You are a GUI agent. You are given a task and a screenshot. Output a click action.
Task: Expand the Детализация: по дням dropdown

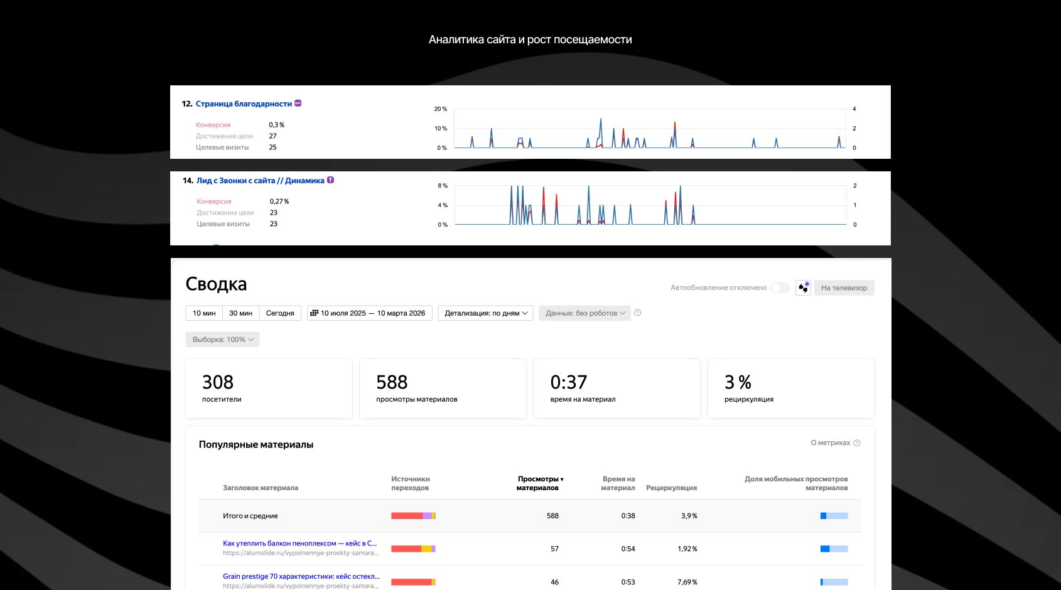click(x=486, y=313)
